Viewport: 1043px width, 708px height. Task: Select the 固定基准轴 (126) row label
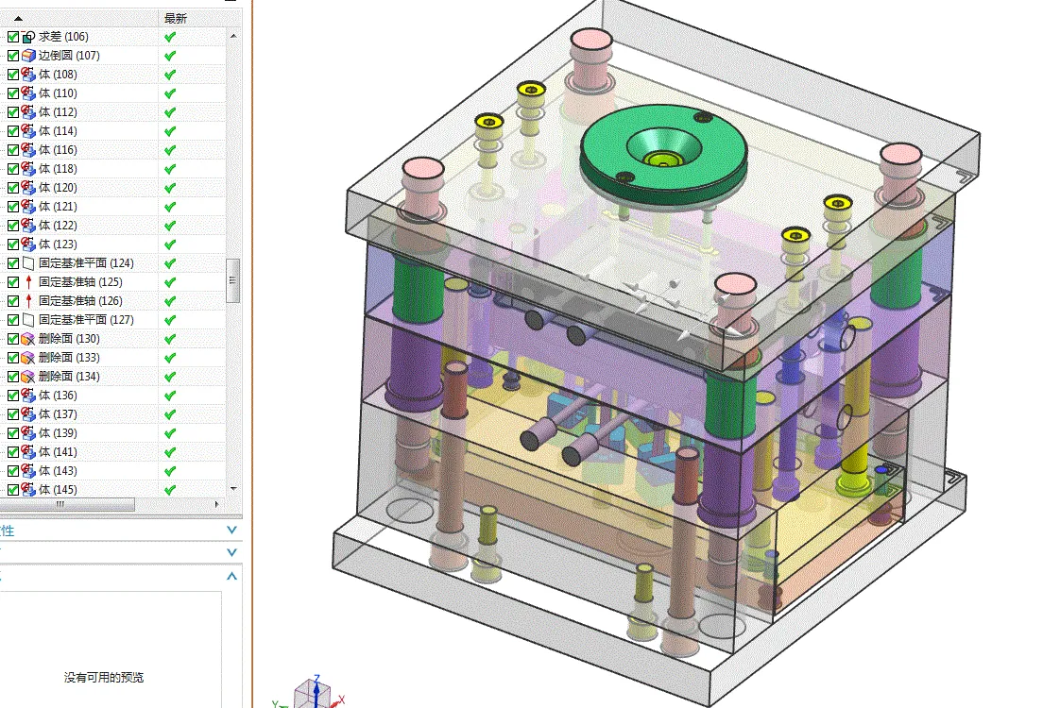coord(80,301)
